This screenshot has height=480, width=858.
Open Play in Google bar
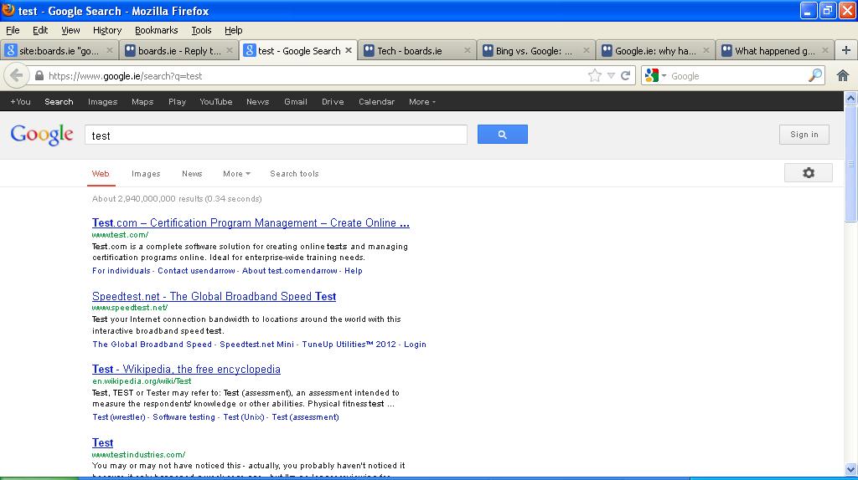point(177,101)
